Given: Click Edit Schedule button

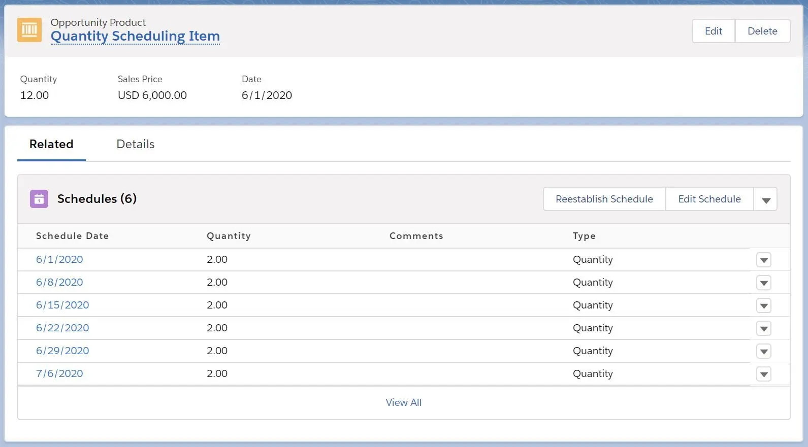Looking at the screenshot, I should [709, 199].
